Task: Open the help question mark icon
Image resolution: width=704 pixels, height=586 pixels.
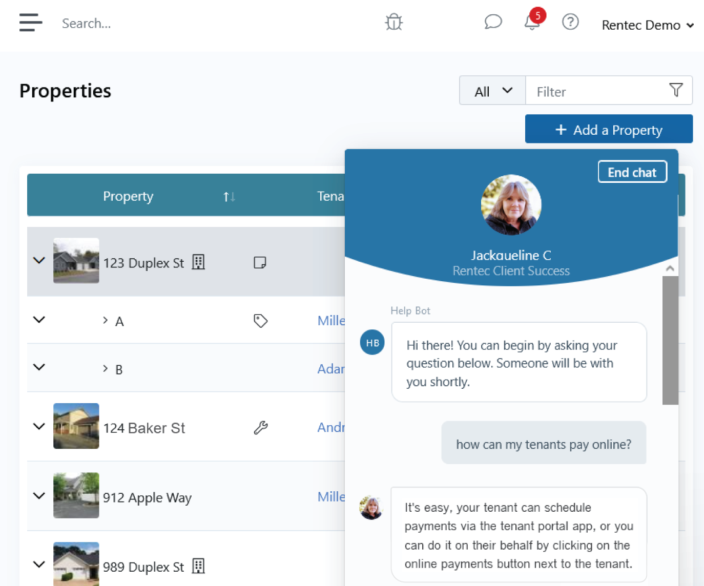Action: 570,22
